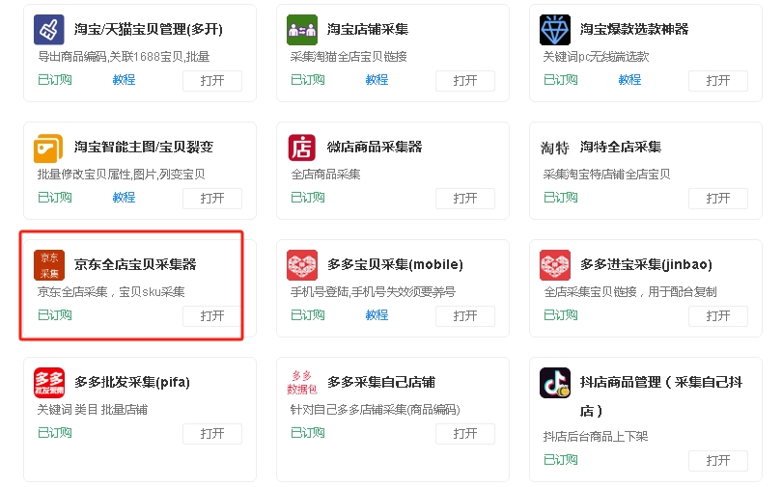Screen dimensions: 782x487
Task: Click 打开 for 多多批发采集(pifa)
Action: click(x=212, y=434)
